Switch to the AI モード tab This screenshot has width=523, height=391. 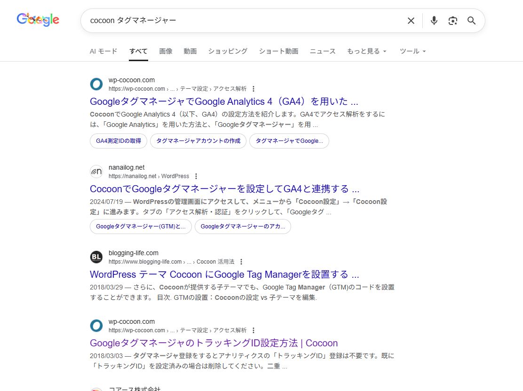pos(103,51)
